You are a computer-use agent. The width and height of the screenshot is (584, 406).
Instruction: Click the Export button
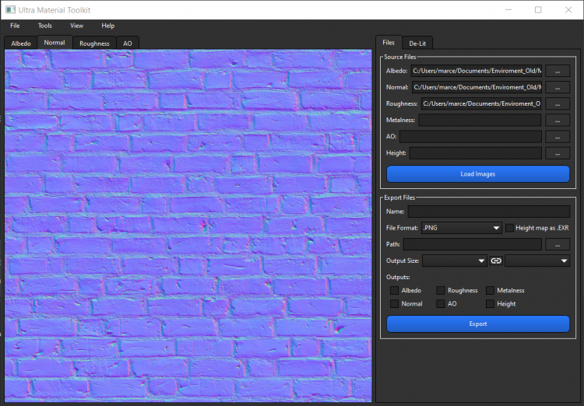point(478,324)
